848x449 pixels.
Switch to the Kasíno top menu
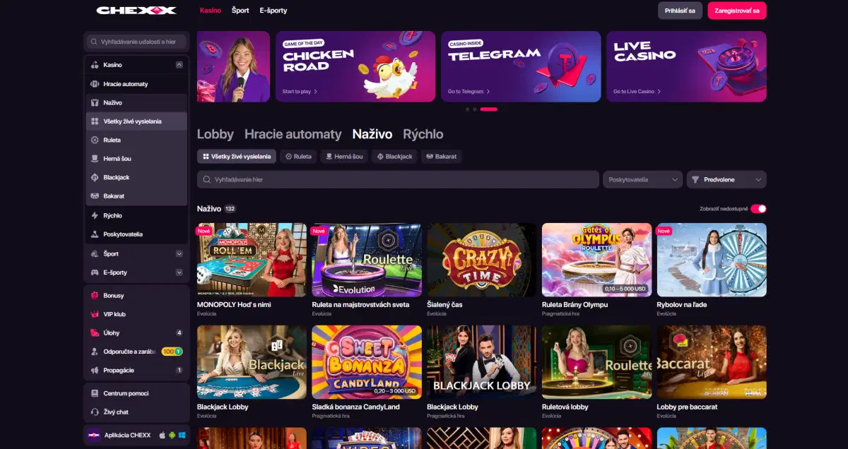click(x=211, y=11)
